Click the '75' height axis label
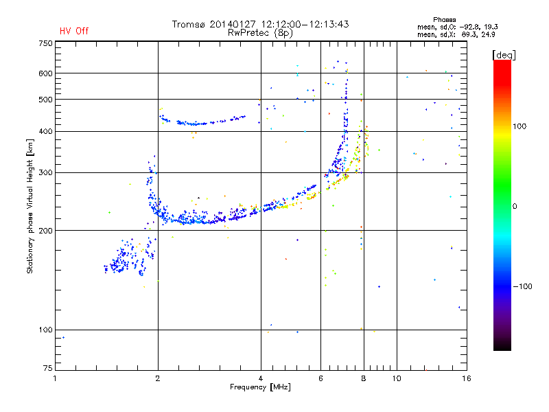Screen dimensions: 549x412 [x=48, y=368]
